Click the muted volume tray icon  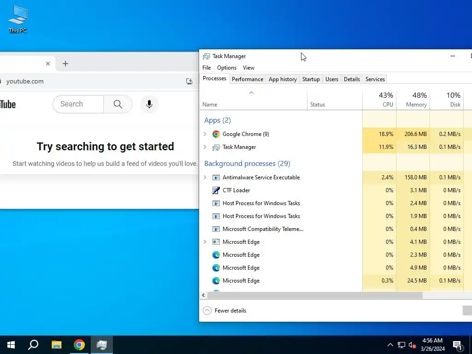click(412, 345)
